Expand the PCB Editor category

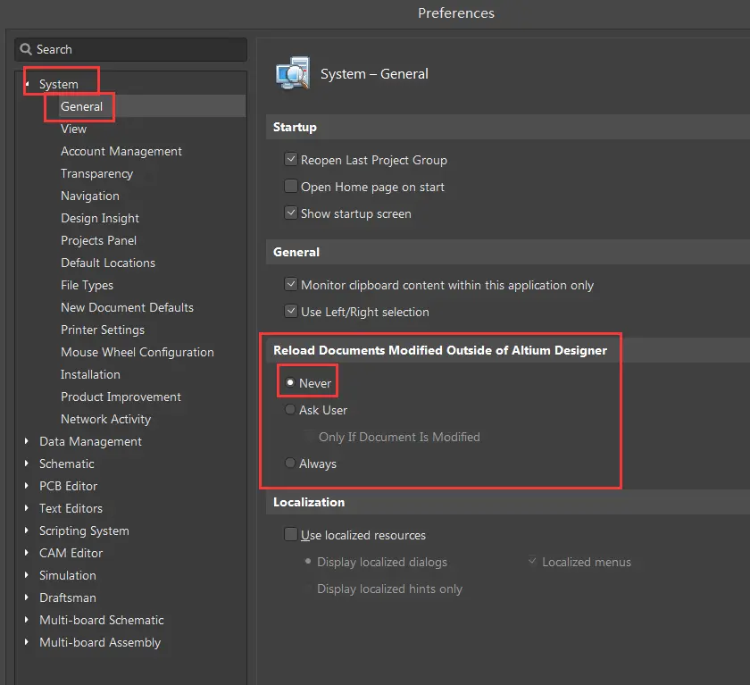pyautogui.click(x=27, y=486)
